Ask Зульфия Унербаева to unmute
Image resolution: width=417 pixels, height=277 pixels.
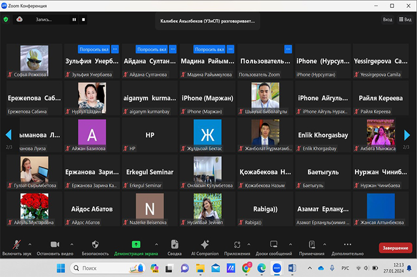click(x=94, y=49)
